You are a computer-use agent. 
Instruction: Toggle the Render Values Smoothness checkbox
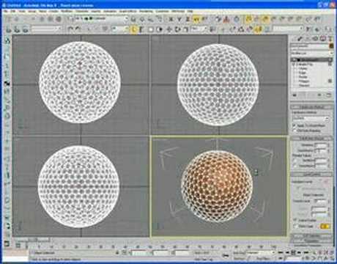[295, 166]
